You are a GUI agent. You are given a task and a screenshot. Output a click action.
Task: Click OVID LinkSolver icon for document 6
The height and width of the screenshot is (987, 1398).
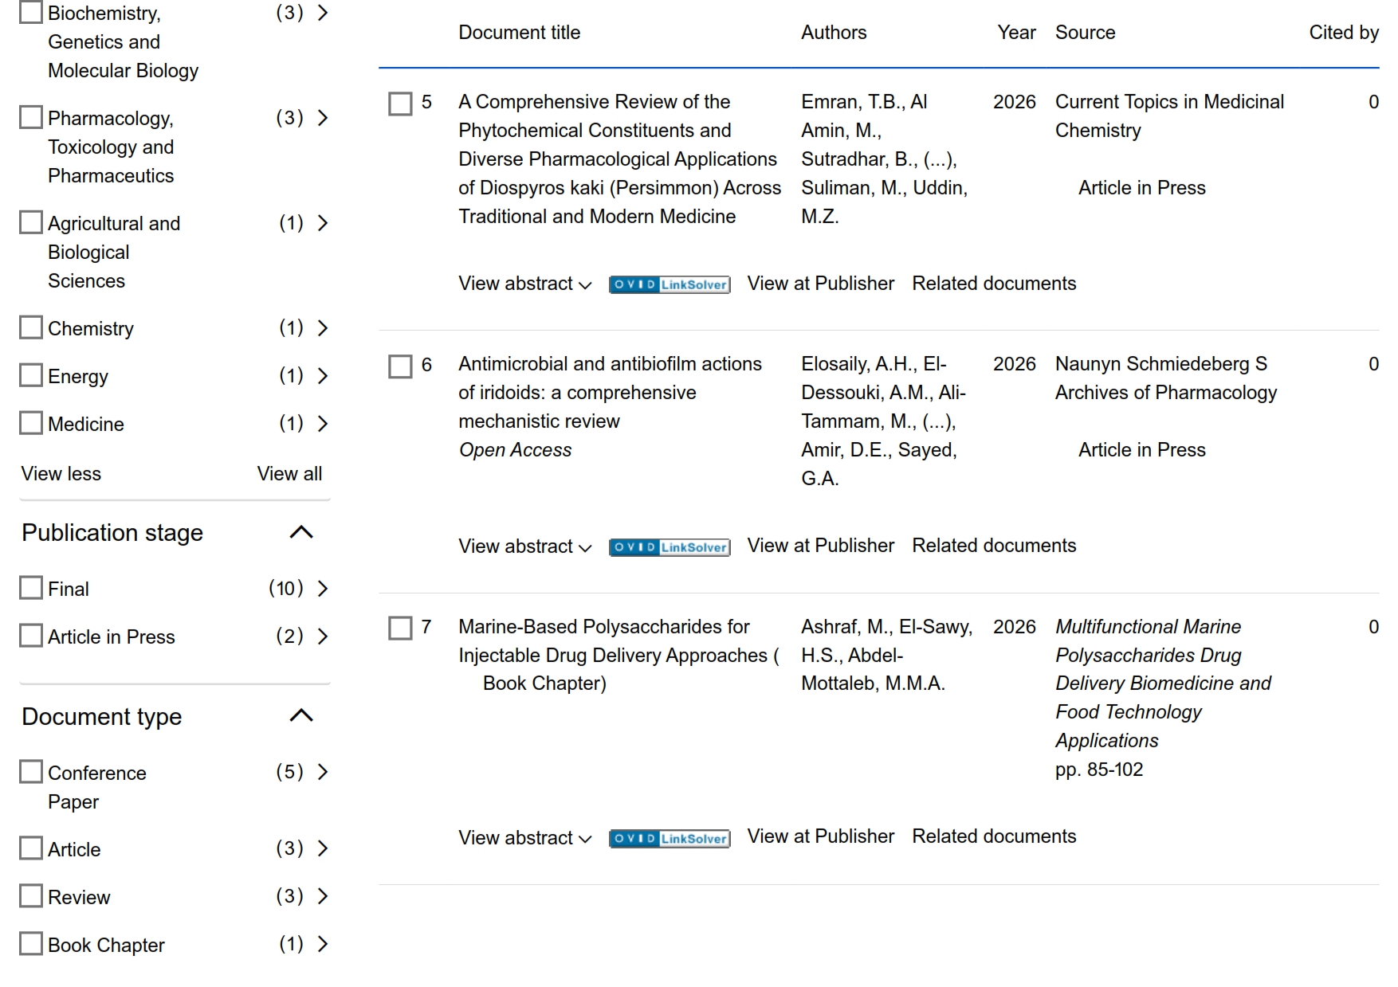[669, 547]
